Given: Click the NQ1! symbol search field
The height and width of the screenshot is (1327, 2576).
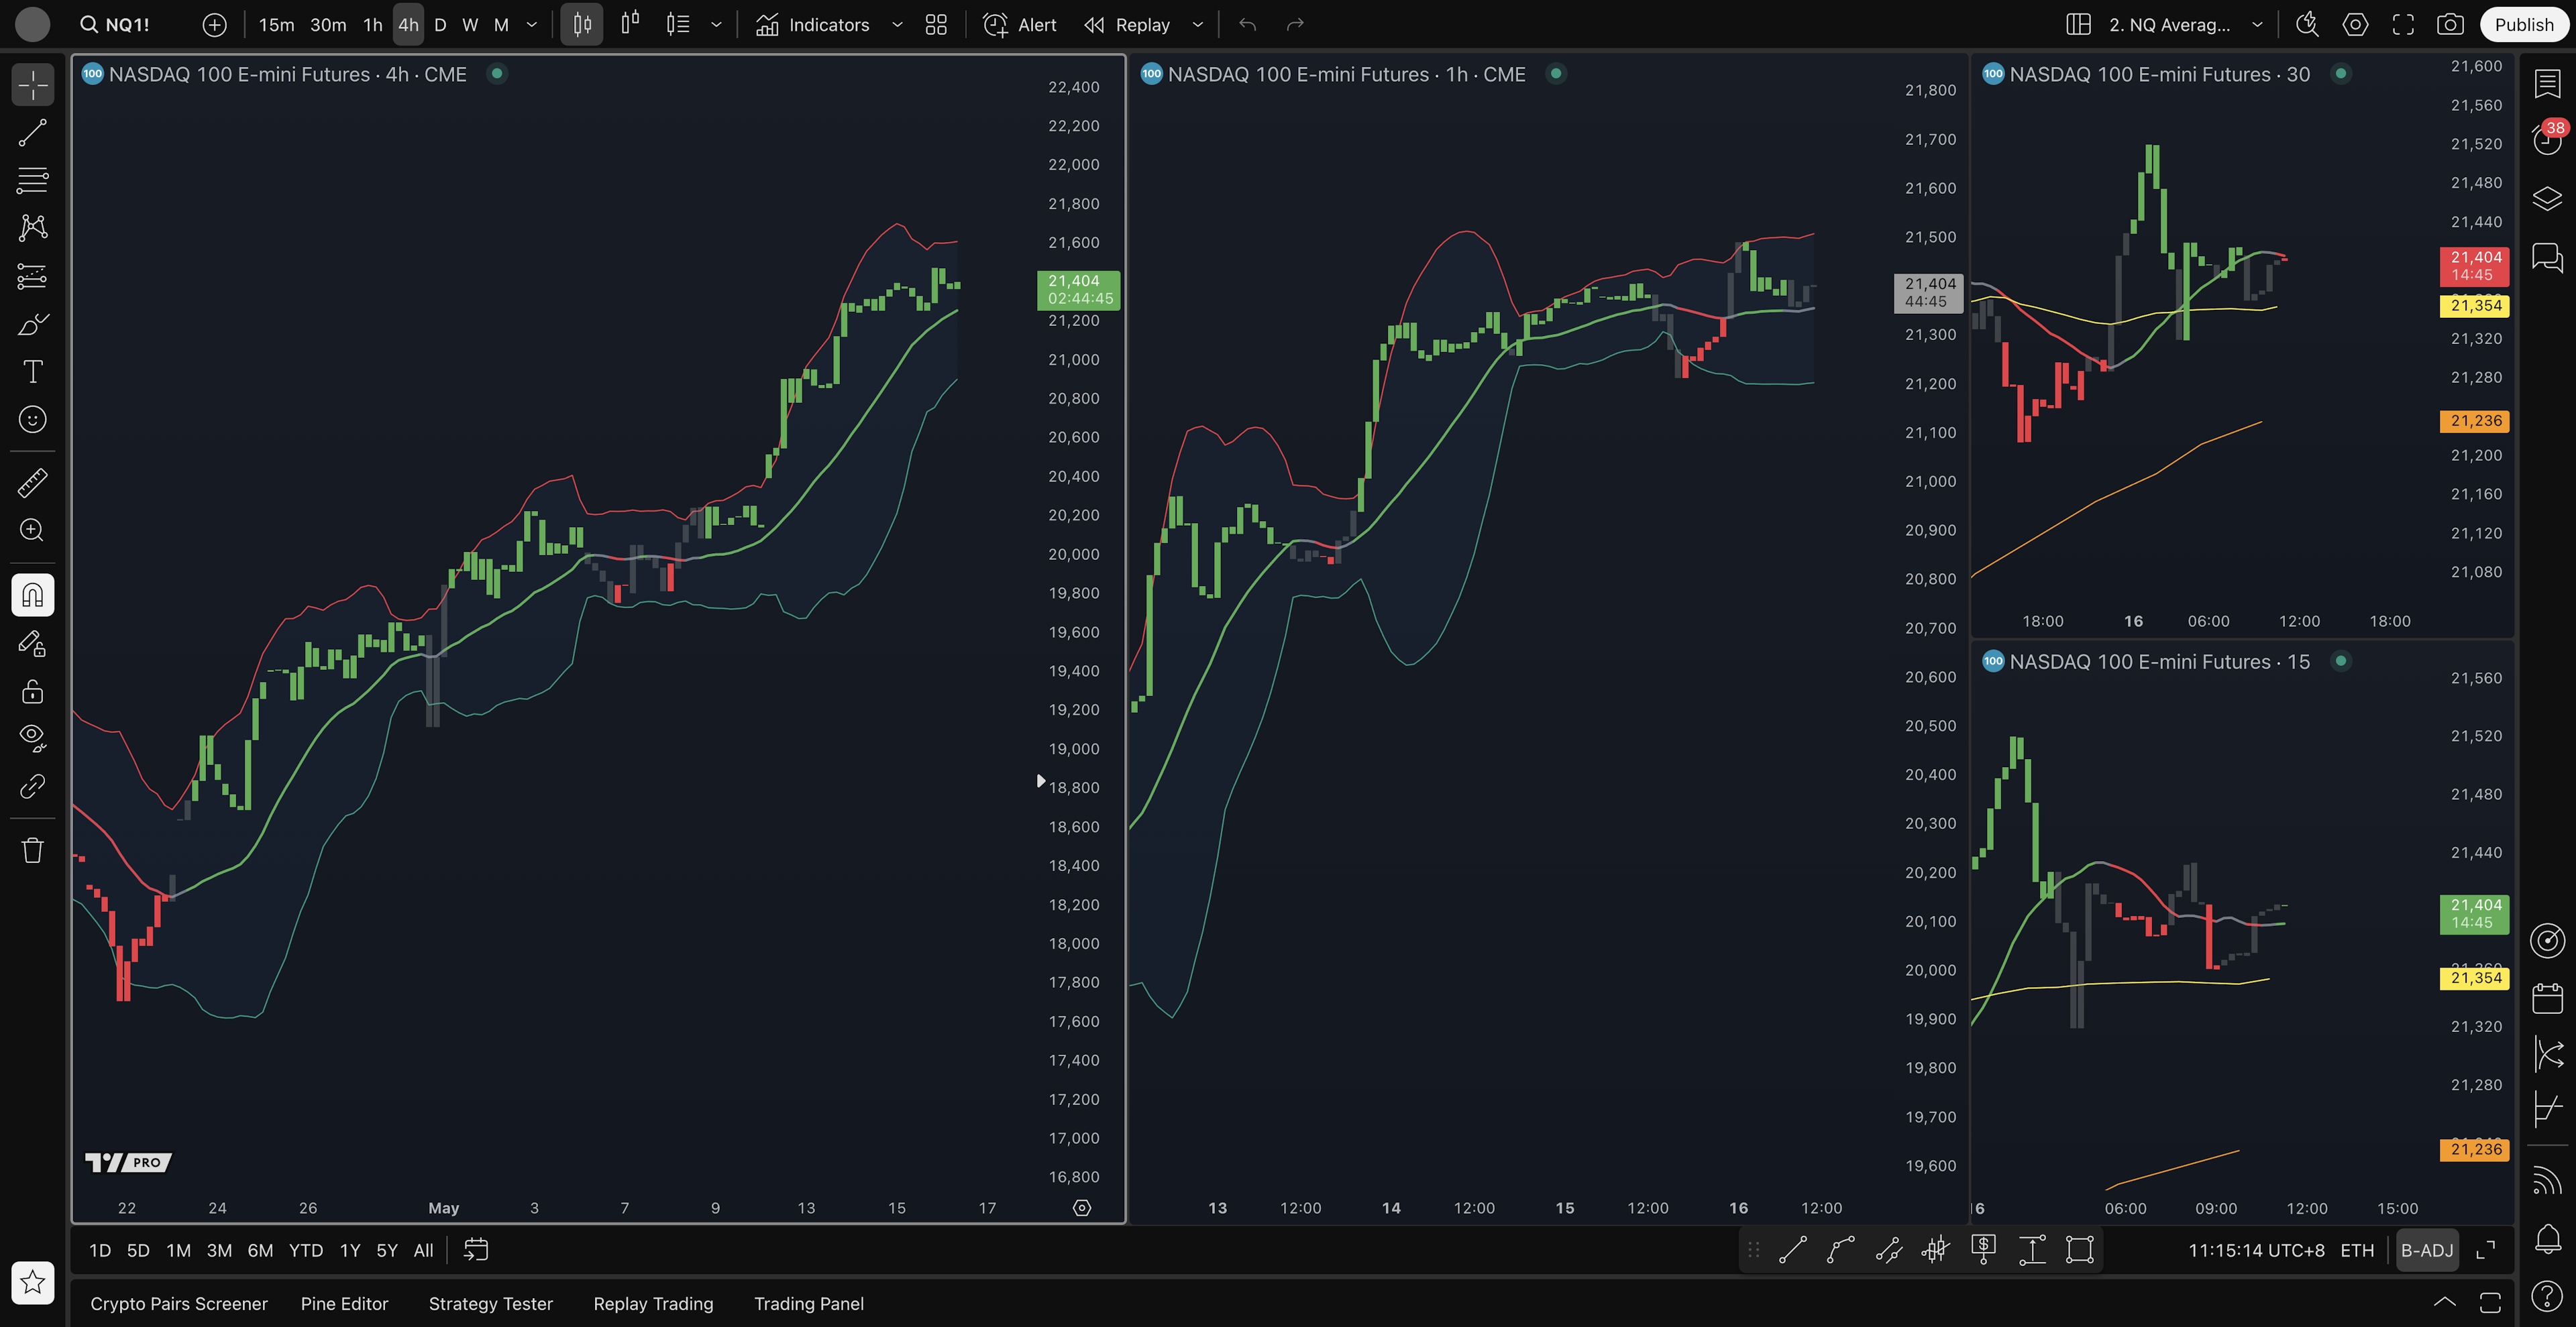Looking at the screenshot, I should [x=126, y=25].
